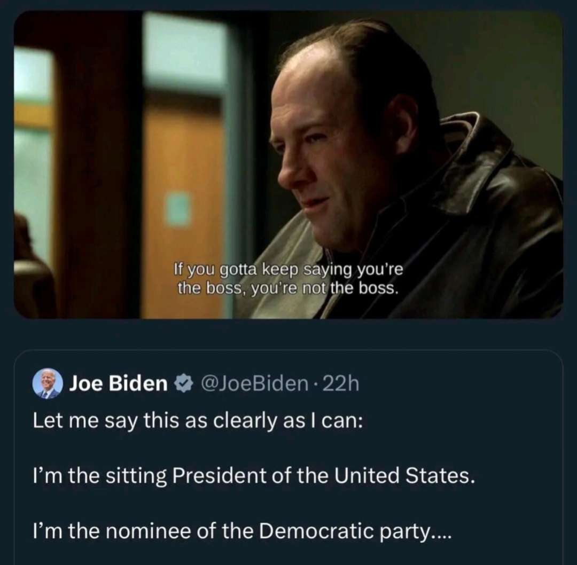Screen dimensions: 577x565
Task: Click the line "Let me say this as clearly as I can:"
Action: [x=198, y=420]
